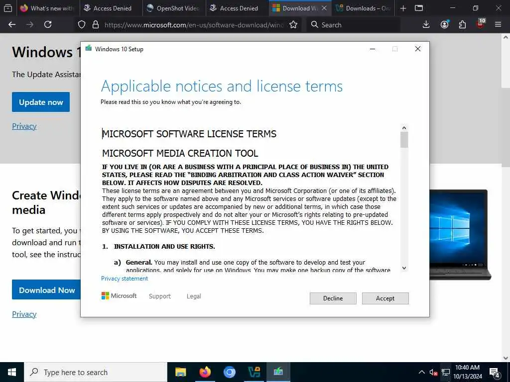Open the clock showing 10:40 AM
Image resolution: width=510 pixels, height=382 pixels.
point(467,372)
